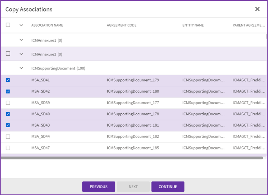268x195 pixels.
Task: Uncheck the MSA_SD43 checkbox
Action: coord(8,125)
